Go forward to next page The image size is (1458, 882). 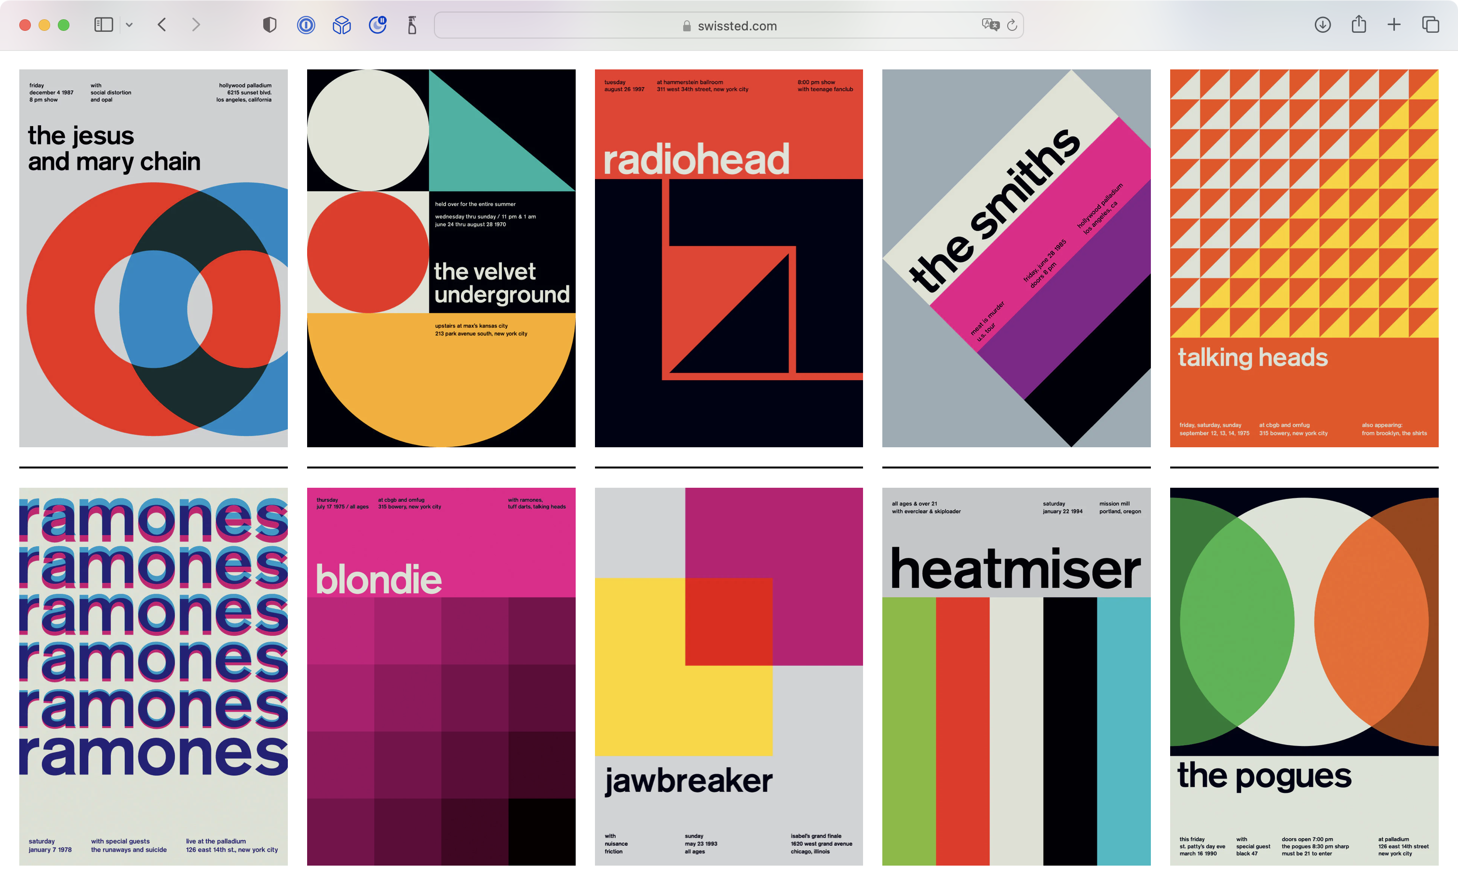(x=196, y=25)
